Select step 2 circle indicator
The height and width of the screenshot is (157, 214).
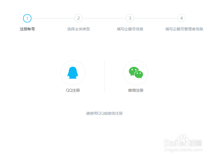pyautogui.click(x=79, y=18)
